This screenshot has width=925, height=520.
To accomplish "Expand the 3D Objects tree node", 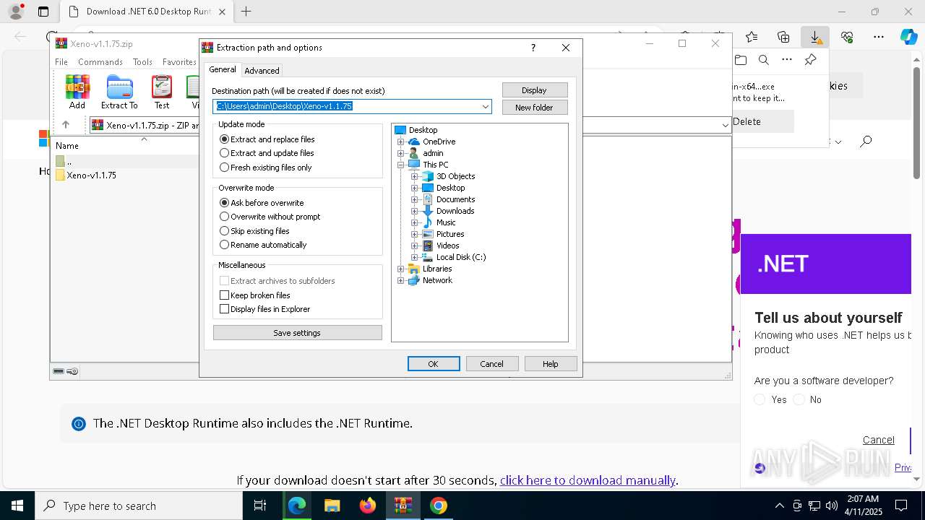I will [415, 176].
